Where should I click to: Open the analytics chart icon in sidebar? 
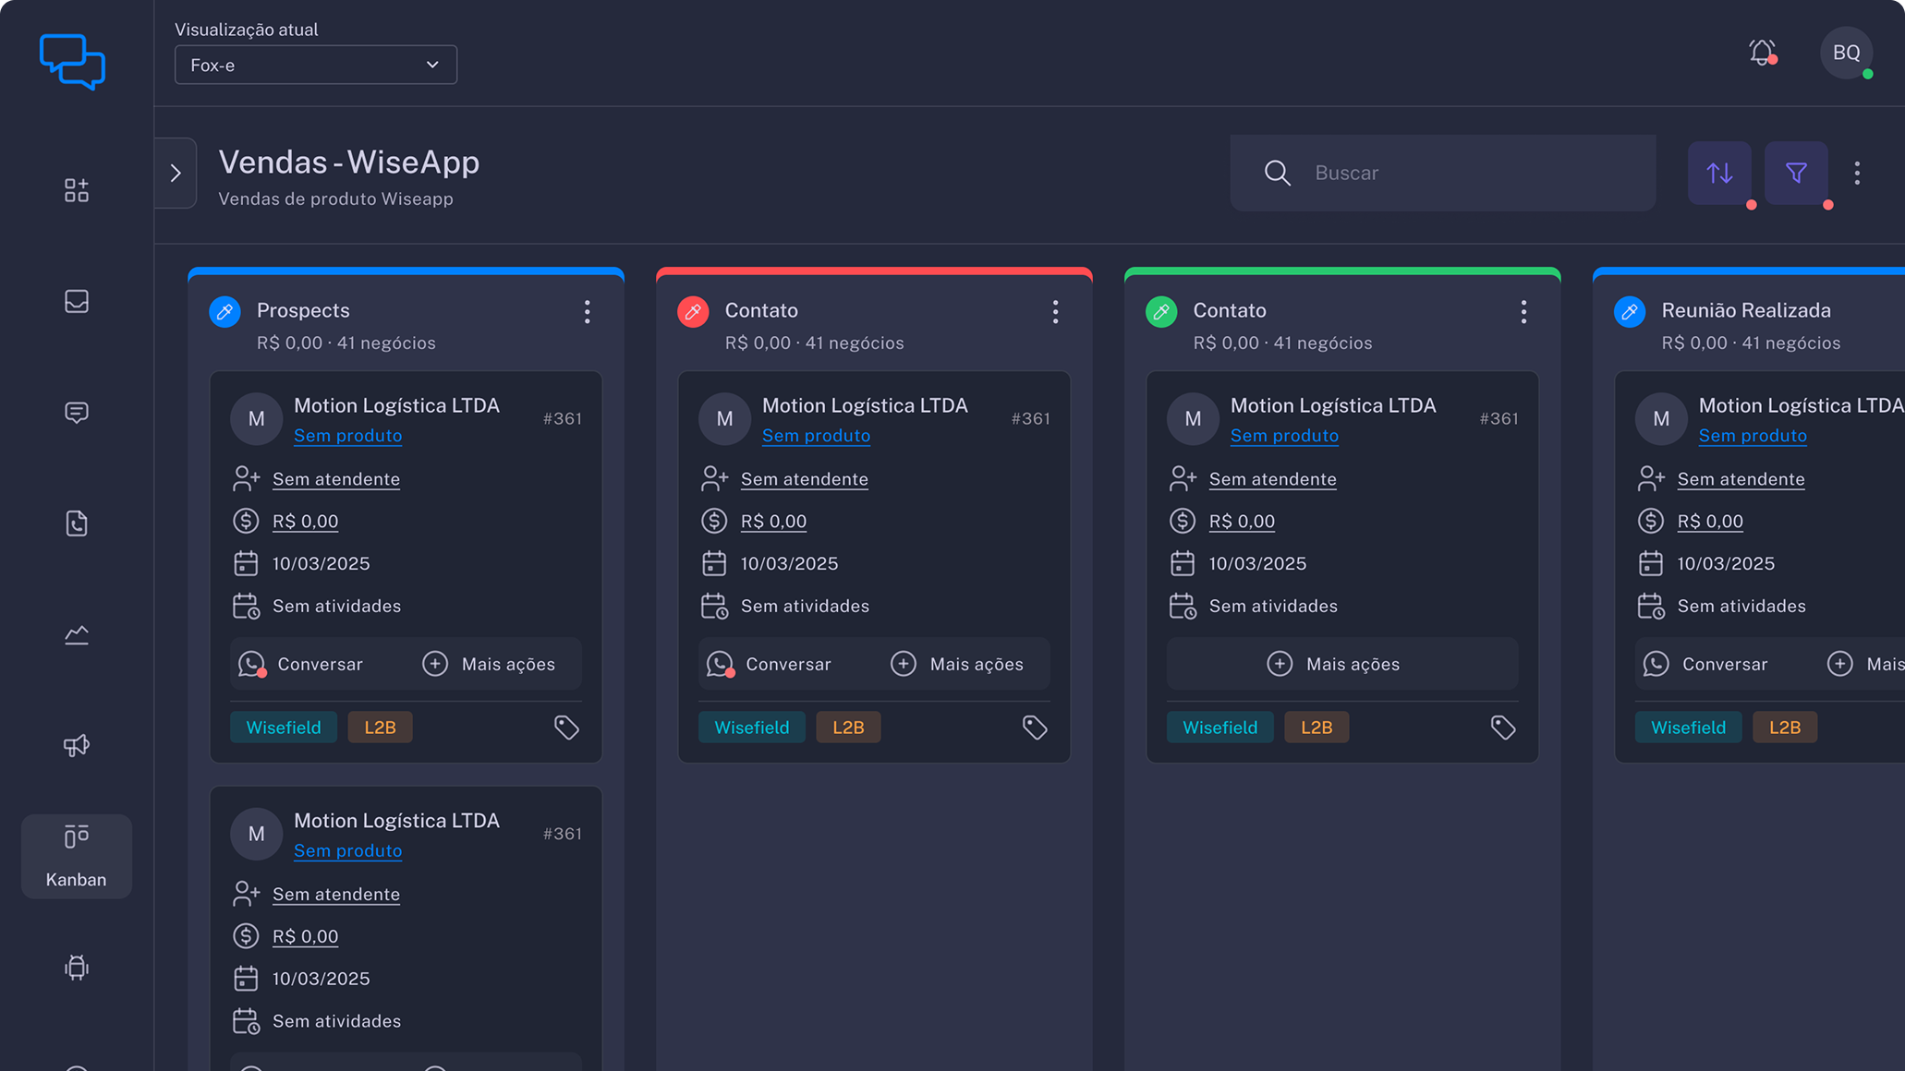pos(77,634)
